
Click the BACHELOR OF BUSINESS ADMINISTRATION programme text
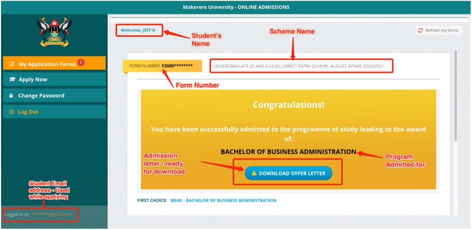[x=288, y=152]
